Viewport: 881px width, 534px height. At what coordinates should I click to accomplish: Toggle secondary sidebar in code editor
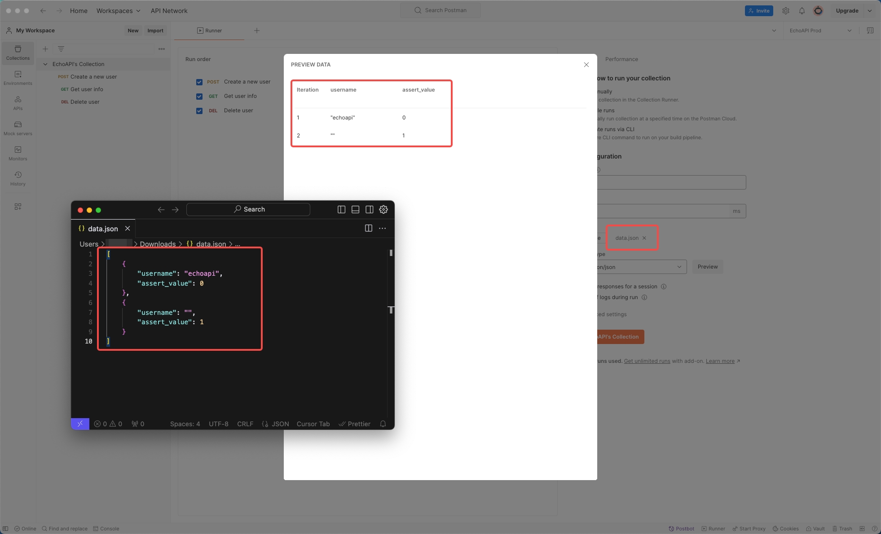click(370, 210)
